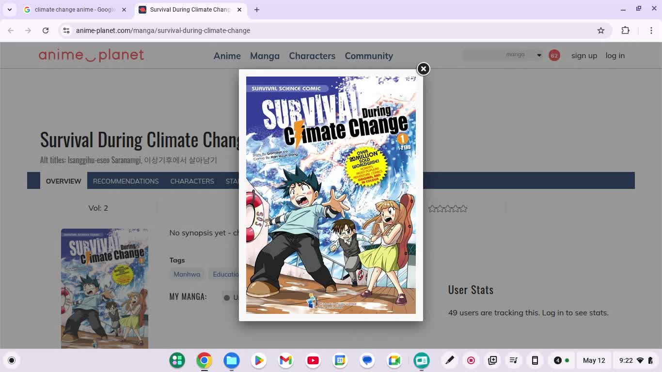Open Chrome's three-dot menu
662x372 pixels.
[x=651, y=31]
